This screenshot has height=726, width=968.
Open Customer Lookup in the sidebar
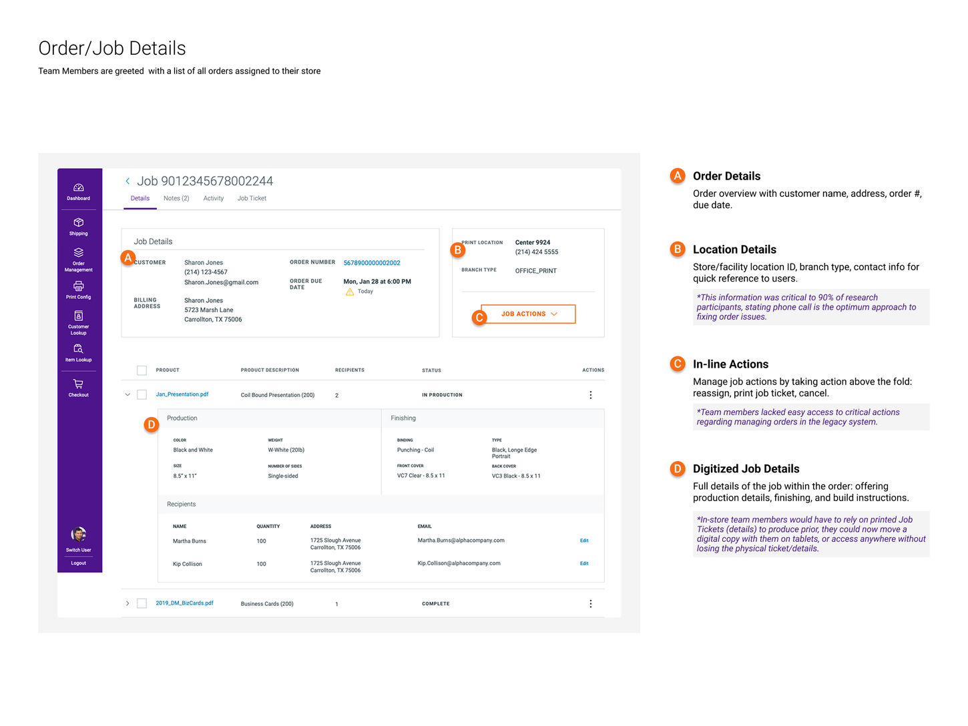(x=78, y=316)
